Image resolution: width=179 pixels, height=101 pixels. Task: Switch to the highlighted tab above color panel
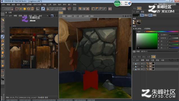pyautogui.click(x=139, y=8)
